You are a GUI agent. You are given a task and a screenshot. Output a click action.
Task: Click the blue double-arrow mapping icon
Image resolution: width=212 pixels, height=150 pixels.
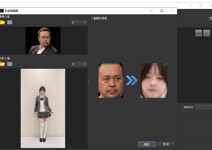[132, 80]
